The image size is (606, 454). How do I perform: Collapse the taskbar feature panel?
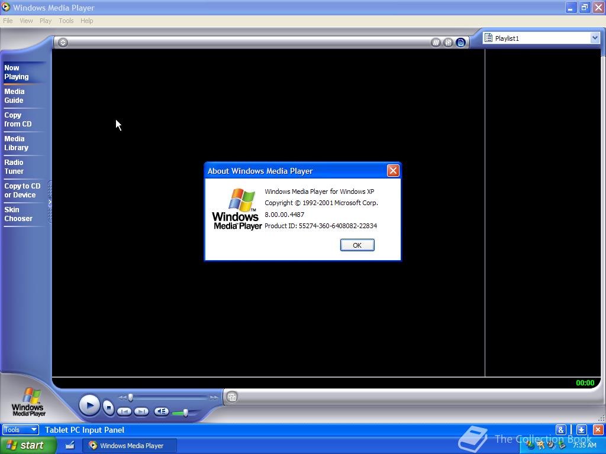click(x=50, y=202)
